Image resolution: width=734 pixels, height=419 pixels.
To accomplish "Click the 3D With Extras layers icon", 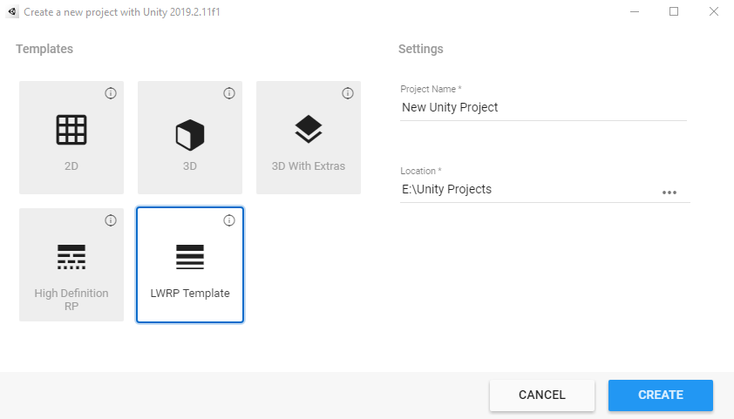I will click(308, 130).
